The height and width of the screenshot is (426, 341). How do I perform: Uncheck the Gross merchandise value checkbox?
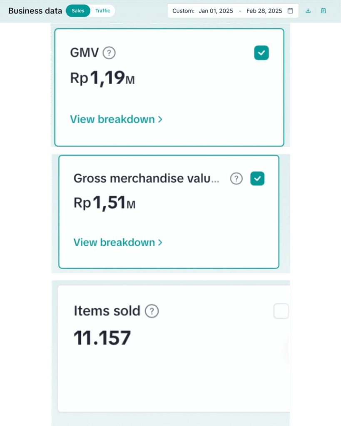[x=257, y=178]
